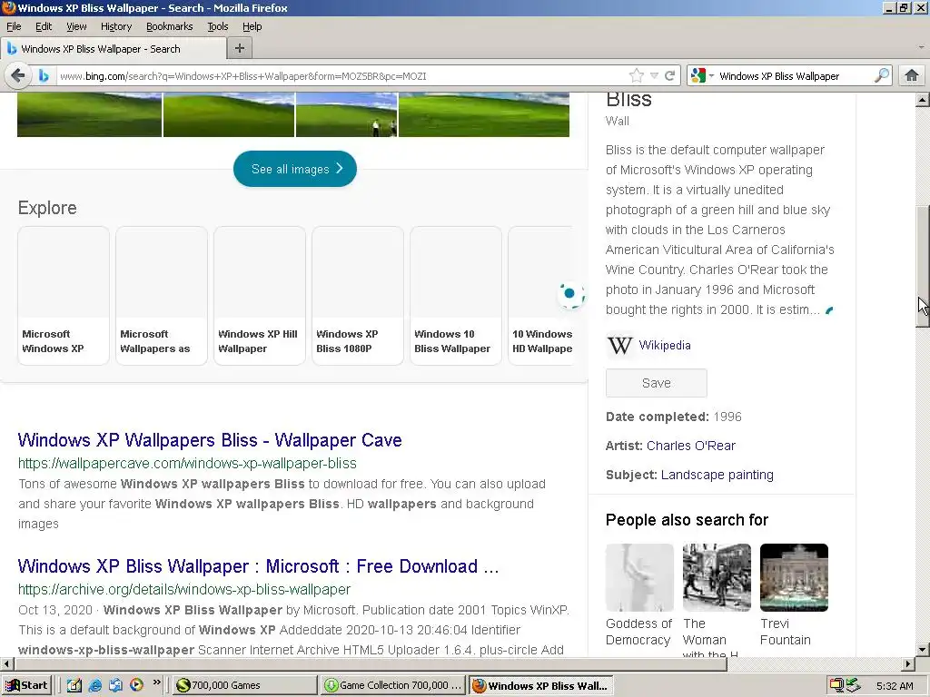
Task: Open the View menu
Action: coord(76,26)
